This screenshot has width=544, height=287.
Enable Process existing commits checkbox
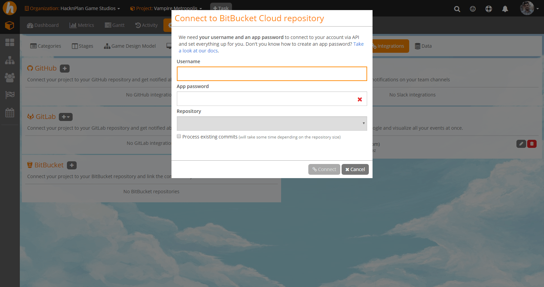179,136
